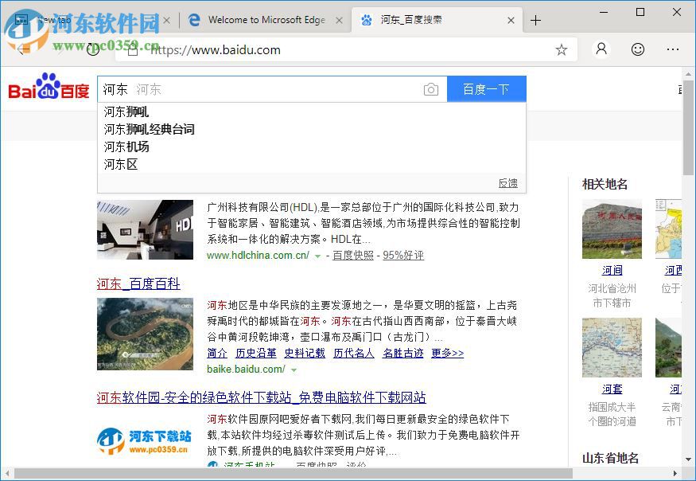The height and width of the screenshot is (481, 696).
Task: Click the 河套 map thumbnail
Action: click(611, 347)
